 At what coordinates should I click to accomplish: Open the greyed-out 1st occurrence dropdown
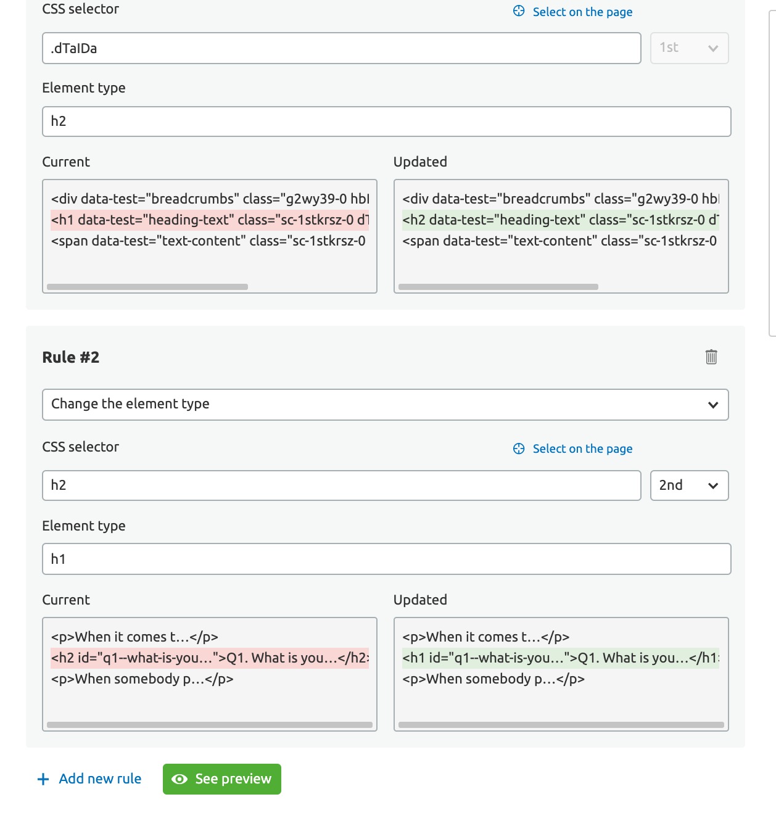coord(689,48)
